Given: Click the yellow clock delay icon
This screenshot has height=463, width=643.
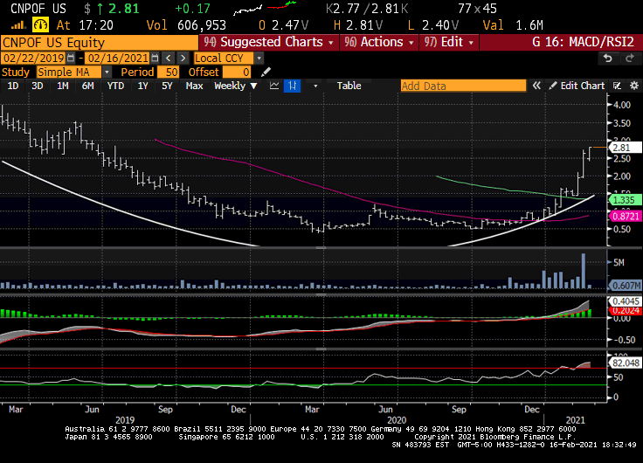Looking at the screenshot, I should 40,25.
